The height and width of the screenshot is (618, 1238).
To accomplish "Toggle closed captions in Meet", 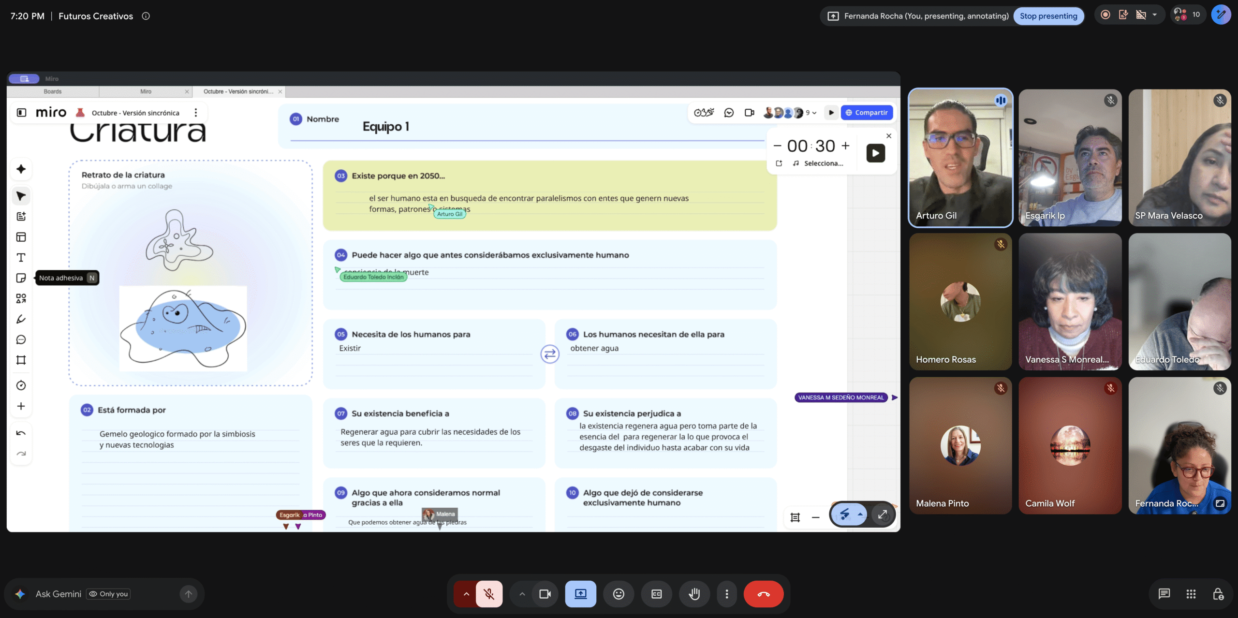I will click(x=656, y=594).
